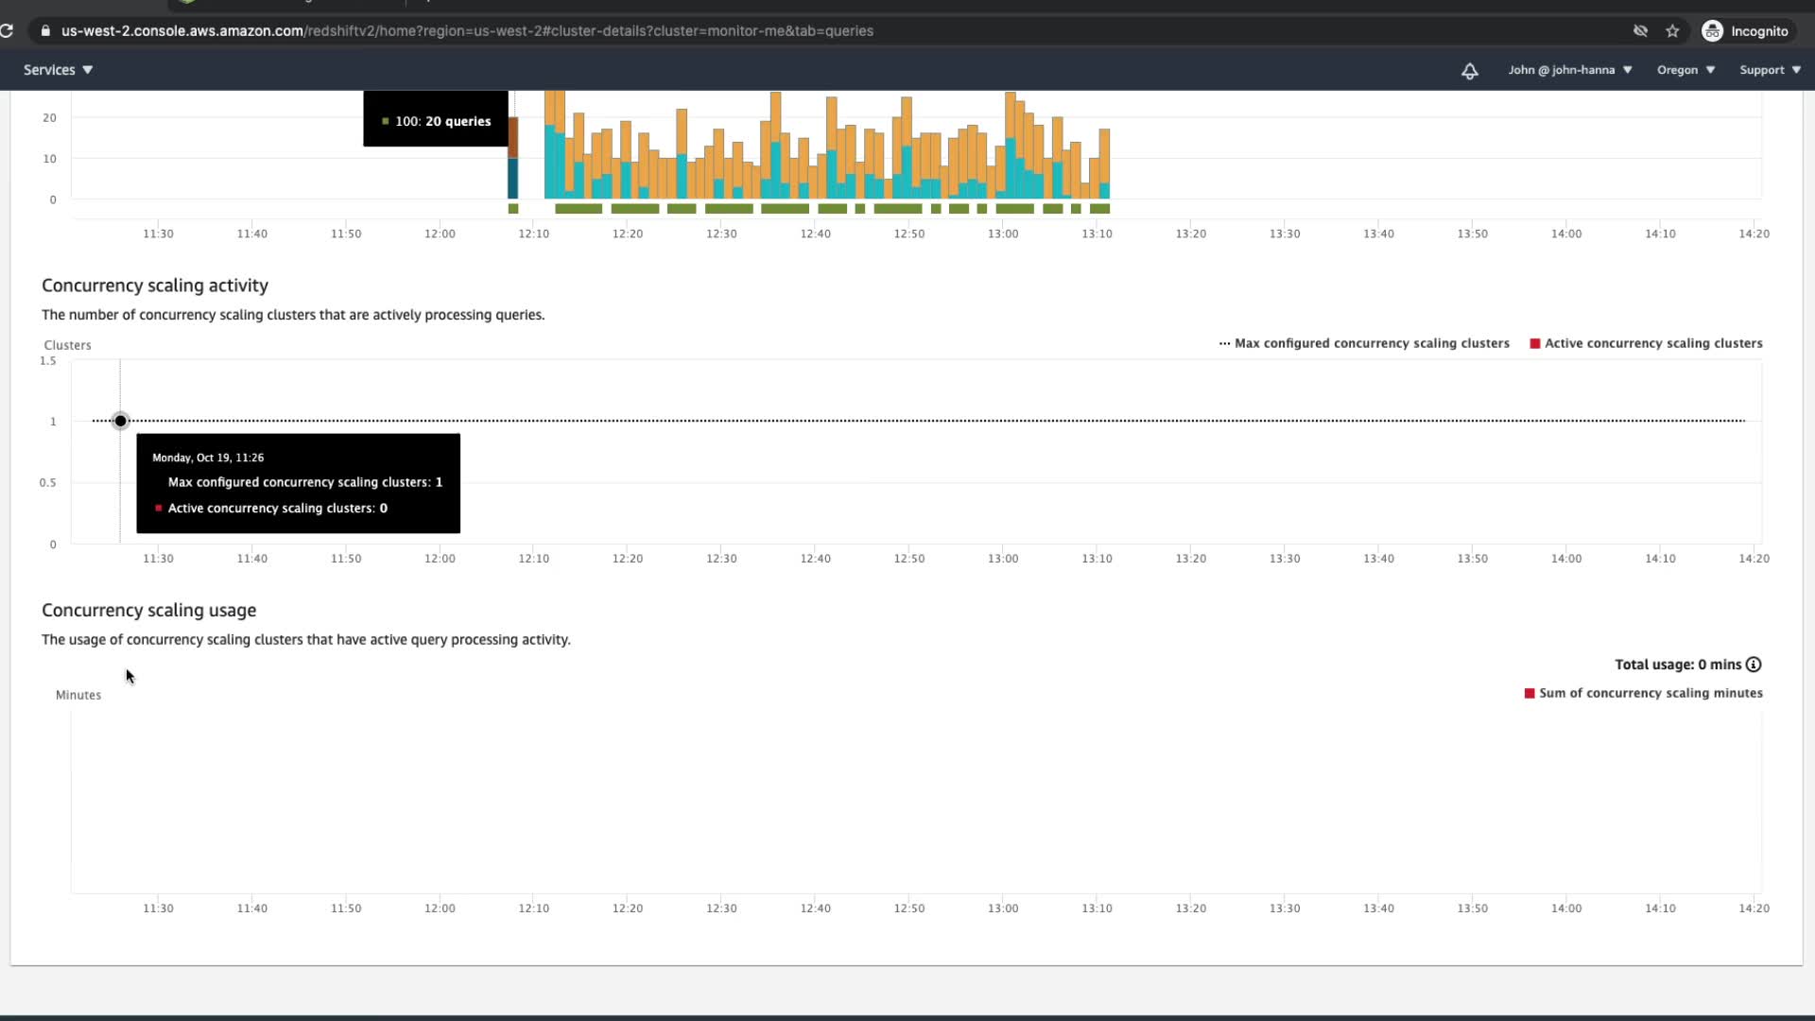Open the Services dropdown menu

(x=58, y=70)
